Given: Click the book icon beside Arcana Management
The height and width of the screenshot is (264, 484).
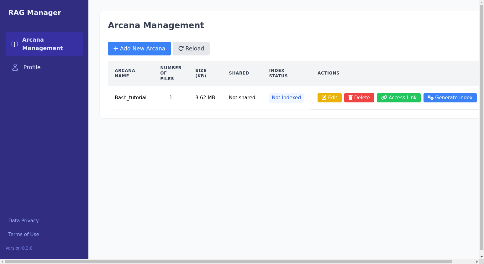Looking at the screenshot, I should point(14,44).
